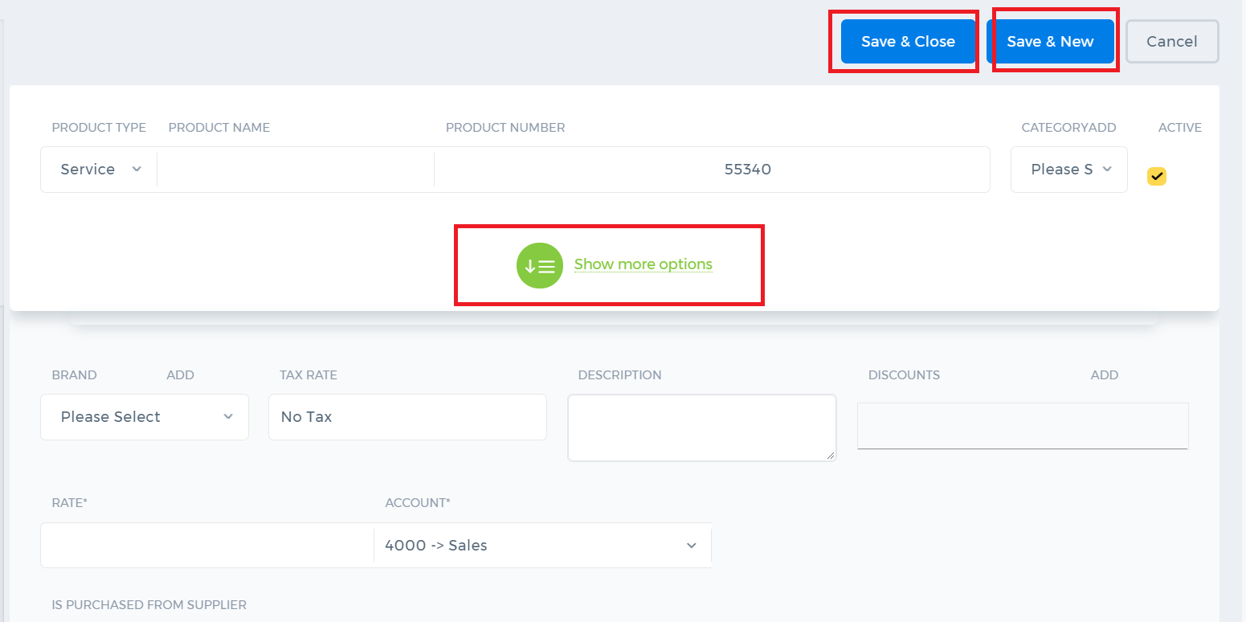Click the Tax Rate No Tax field
The height and width of the screenshot is (622, 1246).
tap(407, 417)
